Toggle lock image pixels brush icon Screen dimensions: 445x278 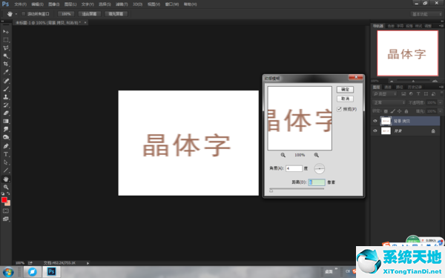point(392,111)
